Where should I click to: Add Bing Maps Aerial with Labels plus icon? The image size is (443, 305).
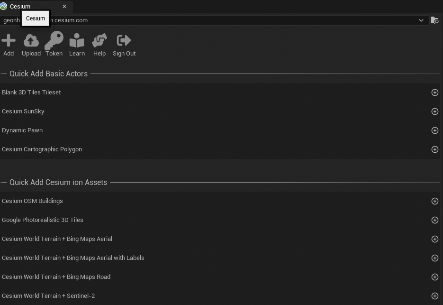click(435, 258)
